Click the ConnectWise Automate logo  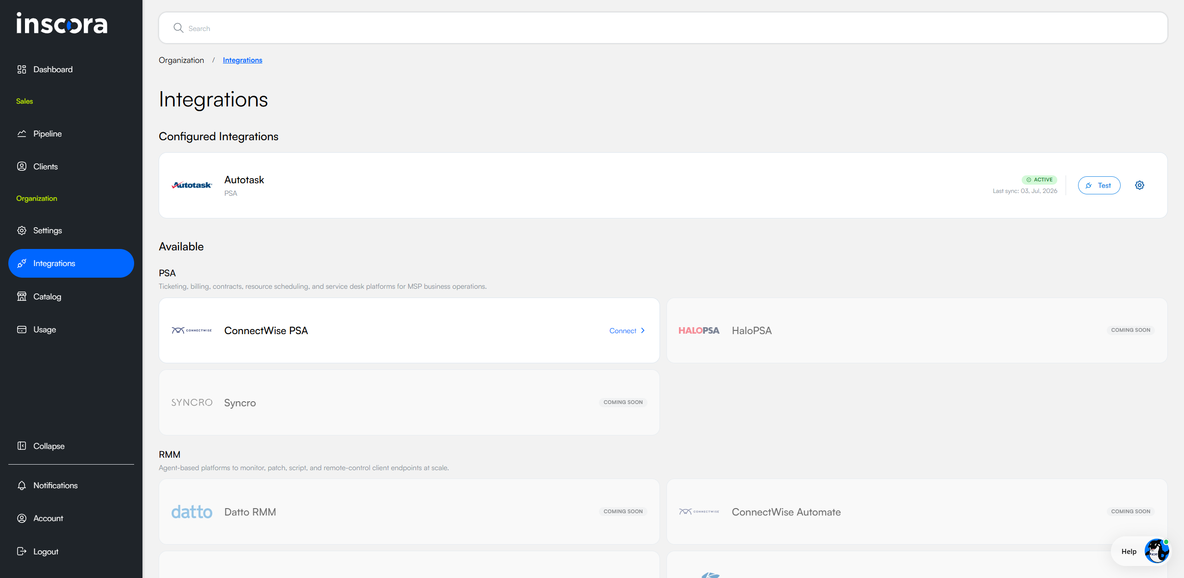[x=699, y=511]
